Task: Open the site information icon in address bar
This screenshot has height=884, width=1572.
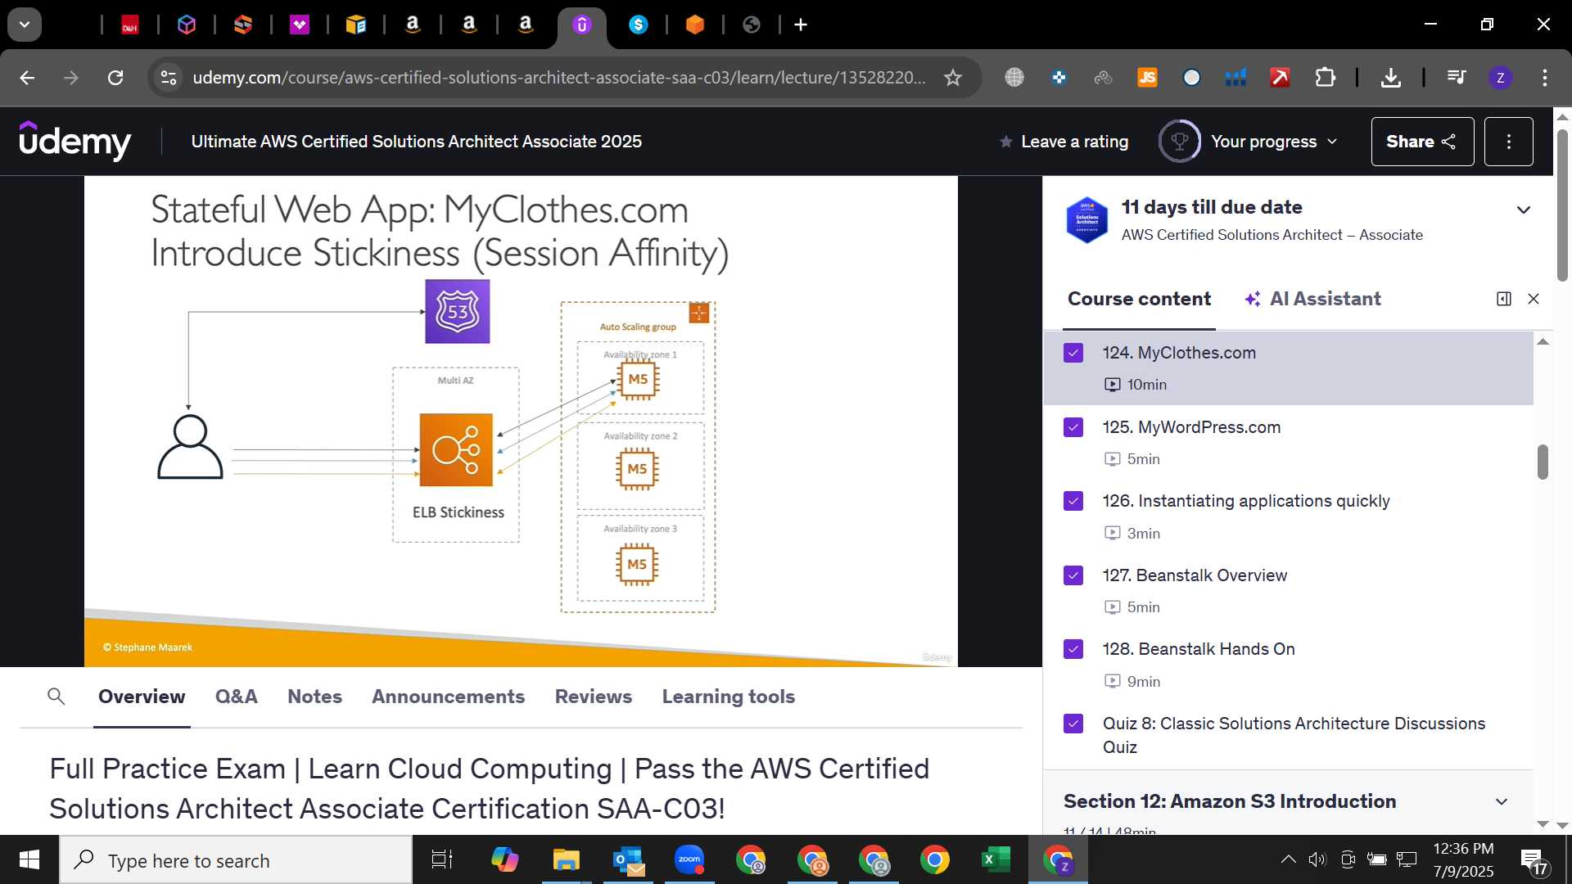Action: click(x=169, y=78)
